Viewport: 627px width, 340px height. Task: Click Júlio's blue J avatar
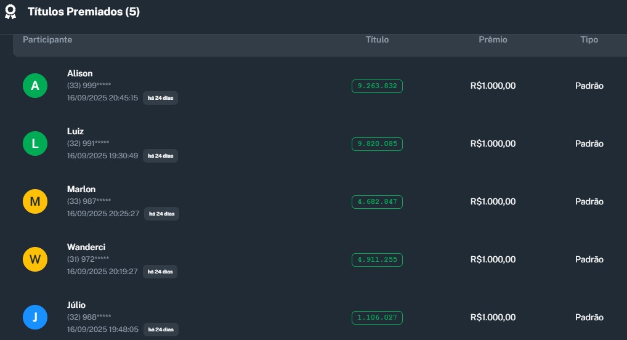35,317
